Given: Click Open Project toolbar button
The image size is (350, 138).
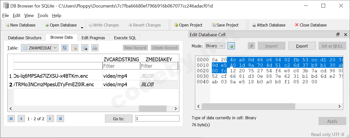Looking at the screenshot, I should pos(188,25).
